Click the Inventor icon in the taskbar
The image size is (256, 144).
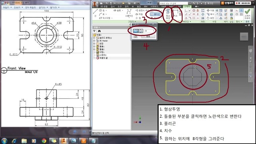tap(64, 140)
